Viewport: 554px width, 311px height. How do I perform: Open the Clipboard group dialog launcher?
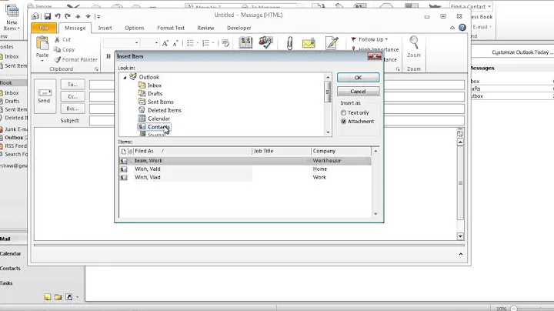[96, 69]
